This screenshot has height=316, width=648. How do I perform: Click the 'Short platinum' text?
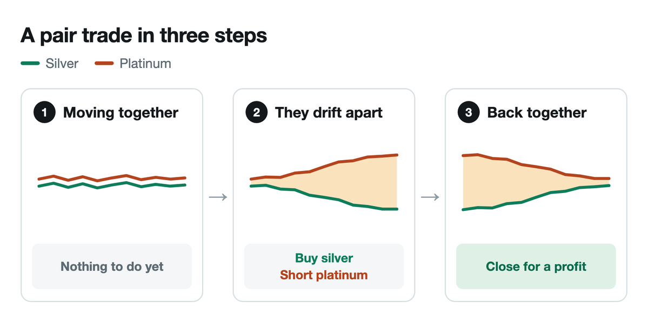pyautogui.click(x=324, y=274)
